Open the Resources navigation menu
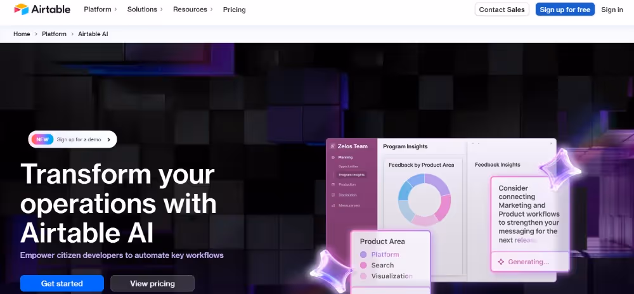The height and width of the screenshot is (294, 634). coord(190,10)
